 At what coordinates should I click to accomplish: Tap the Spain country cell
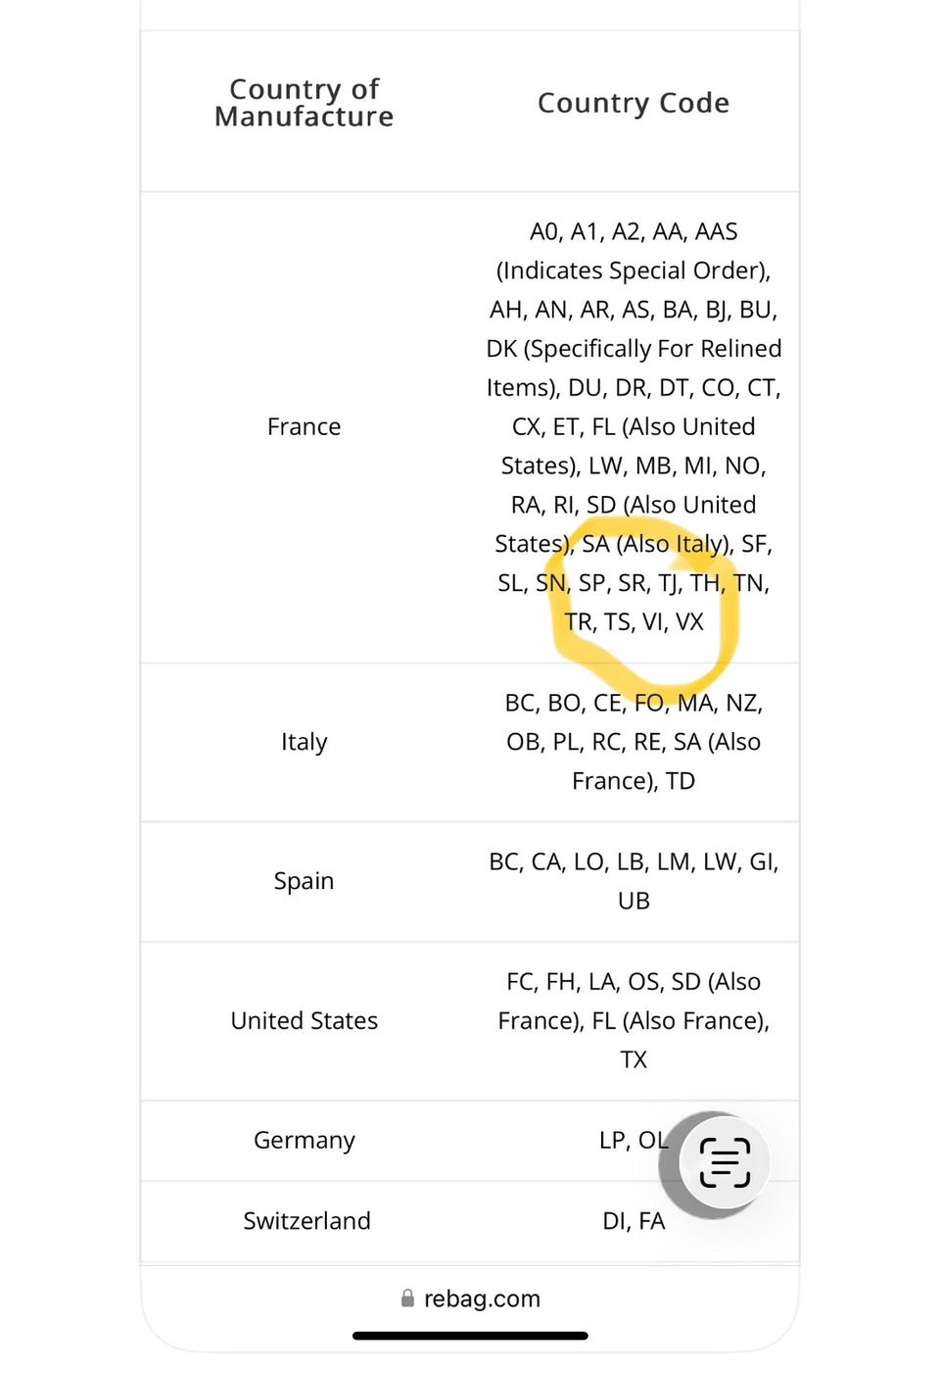(305, 881)
